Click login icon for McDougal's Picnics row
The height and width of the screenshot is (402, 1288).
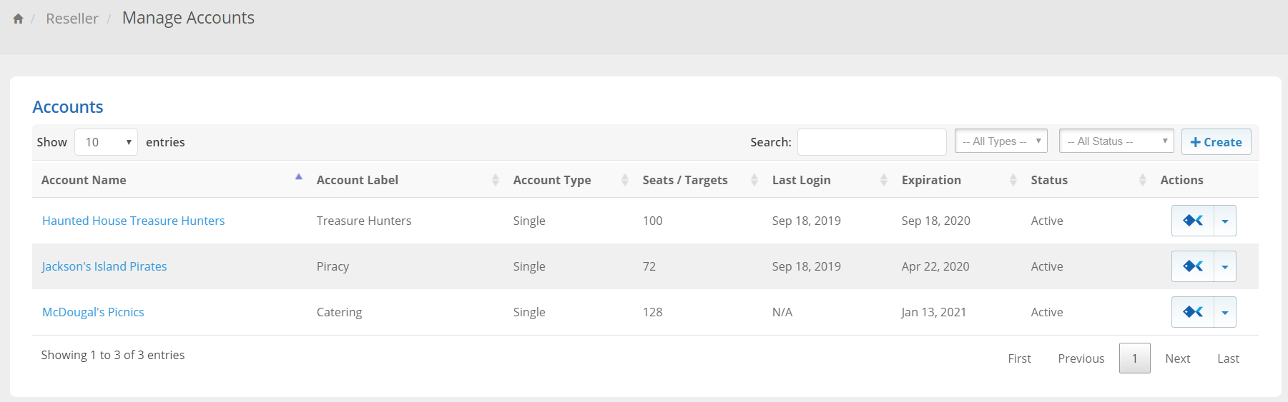(1192, 312)
